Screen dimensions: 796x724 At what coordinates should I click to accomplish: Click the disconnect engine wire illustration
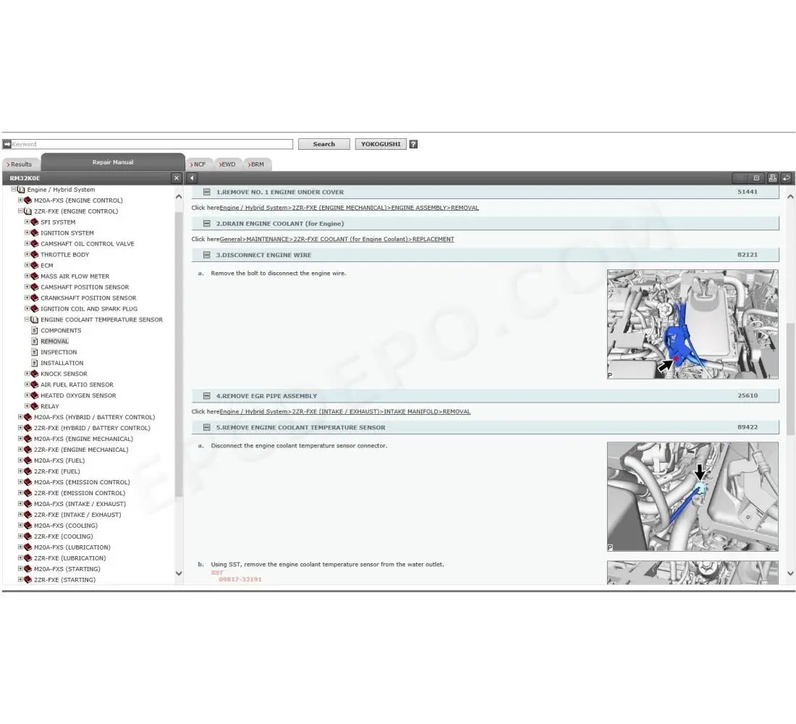click(692, 324)
